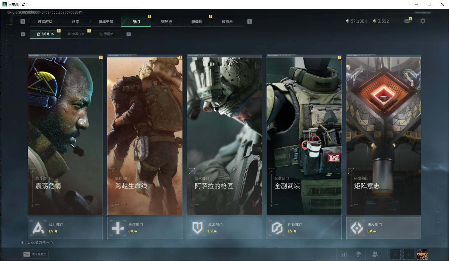
Task: Open the statistics bar chart icon
Action: click(x=344, y=254)
